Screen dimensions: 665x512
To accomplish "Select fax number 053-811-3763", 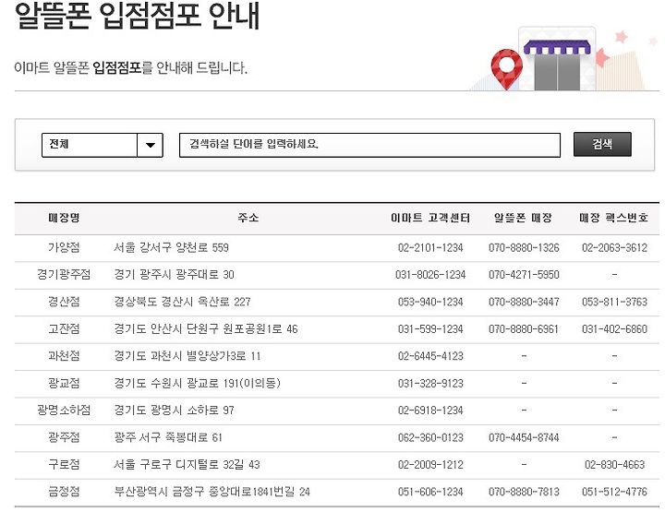I will (614, 302).
